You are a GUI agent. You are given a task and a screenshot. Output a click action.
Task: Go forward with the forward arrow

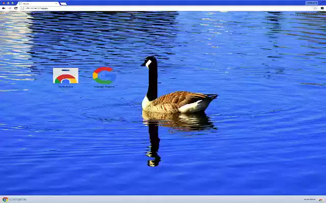point(10,8)
